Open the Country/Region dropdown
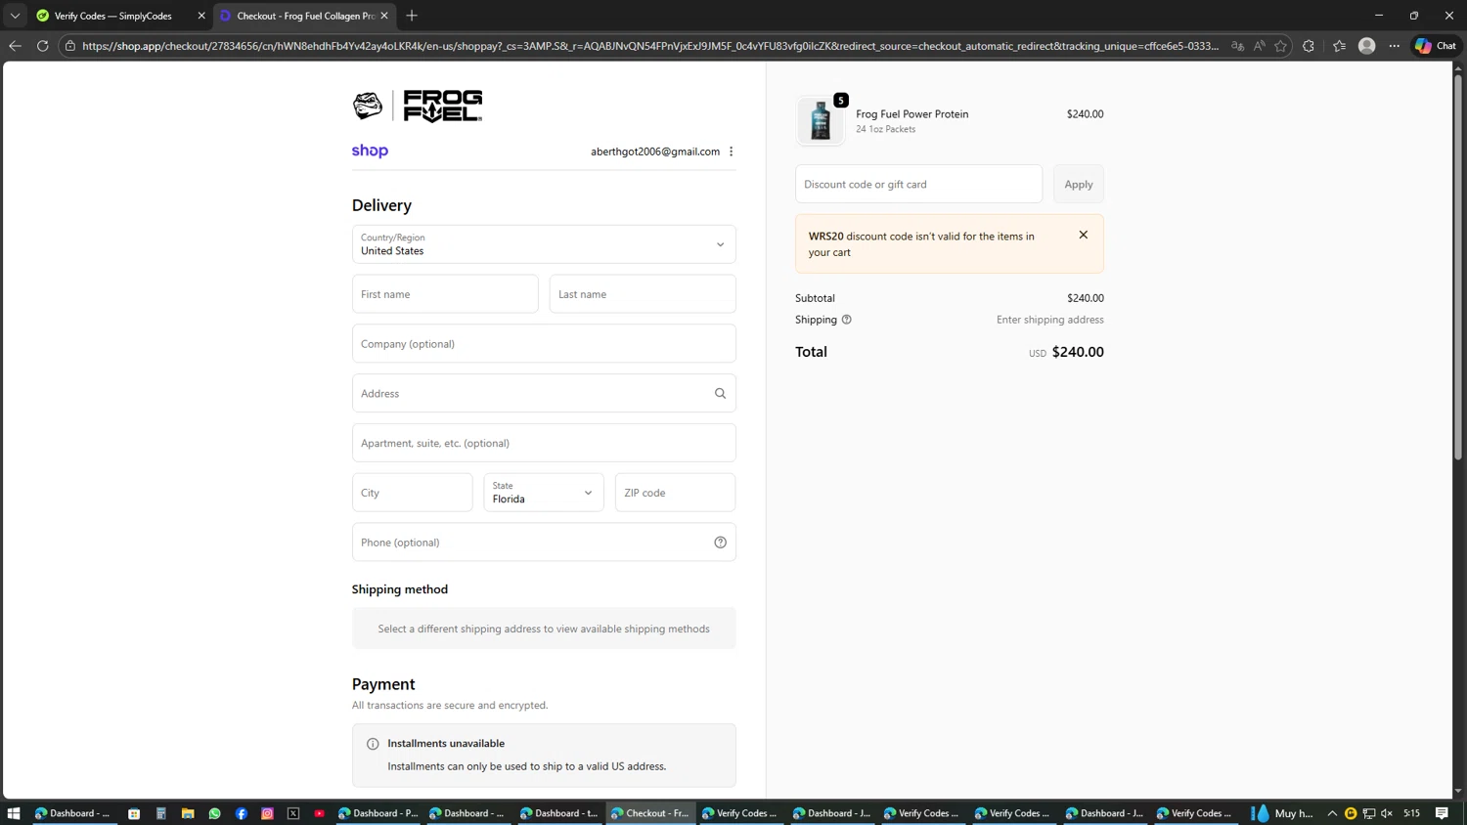The height and width of the screenshot is (825, 1467). (544, 244)
